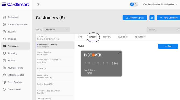Switch to the HISTORY tab
The image size is (180, 100).
(x=107, y=37)
